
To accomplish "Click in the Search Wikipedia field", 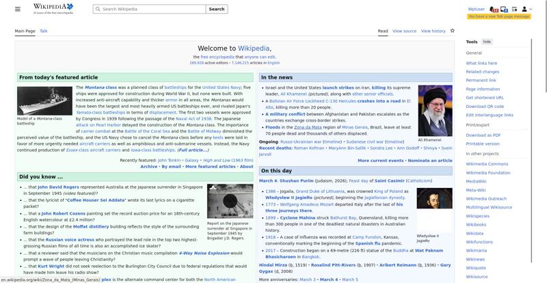I will click(150, 9).
